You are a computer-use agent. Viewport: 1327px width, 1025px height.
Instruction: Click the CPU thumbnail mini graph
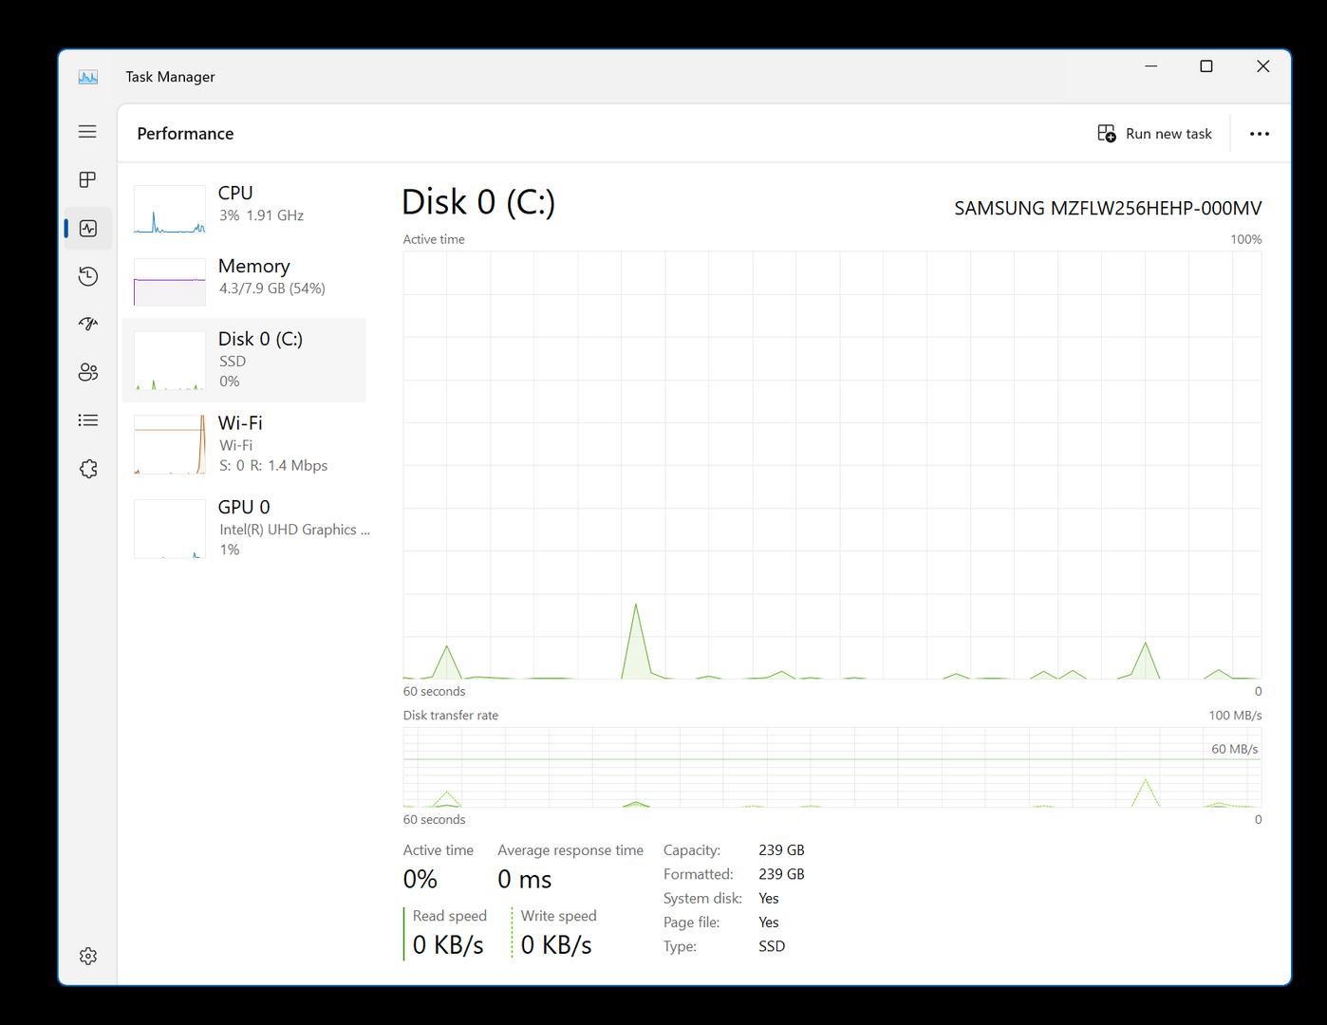coord(170,210)
